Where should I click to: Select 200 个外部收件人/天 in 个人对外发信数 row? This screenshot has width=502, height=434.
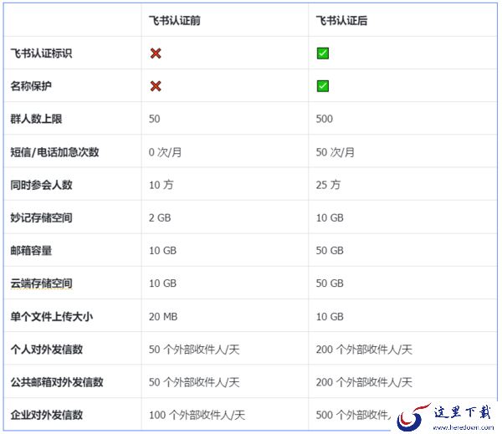(x=364, y=350)
